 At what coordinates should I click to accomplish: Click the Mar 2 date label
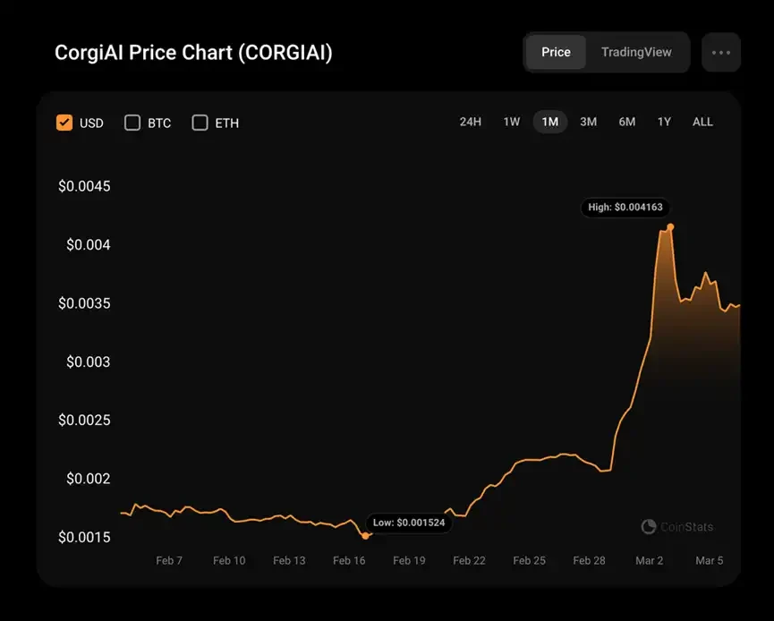[x=650, y=561]
